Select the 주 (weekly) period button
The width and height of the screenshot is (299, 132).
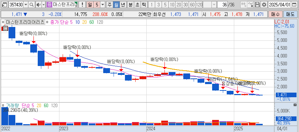[x=110, y=5]
